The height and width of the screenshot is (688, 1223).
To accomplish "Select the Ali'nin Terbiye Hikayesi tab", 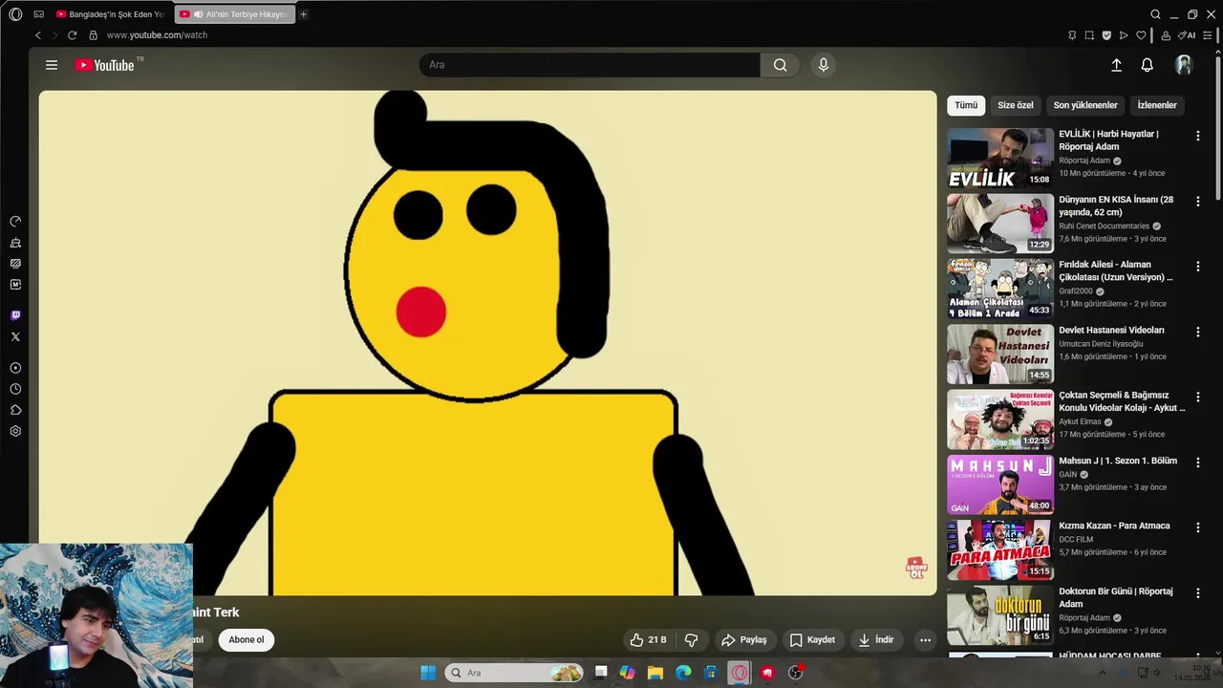I will 235,14.
